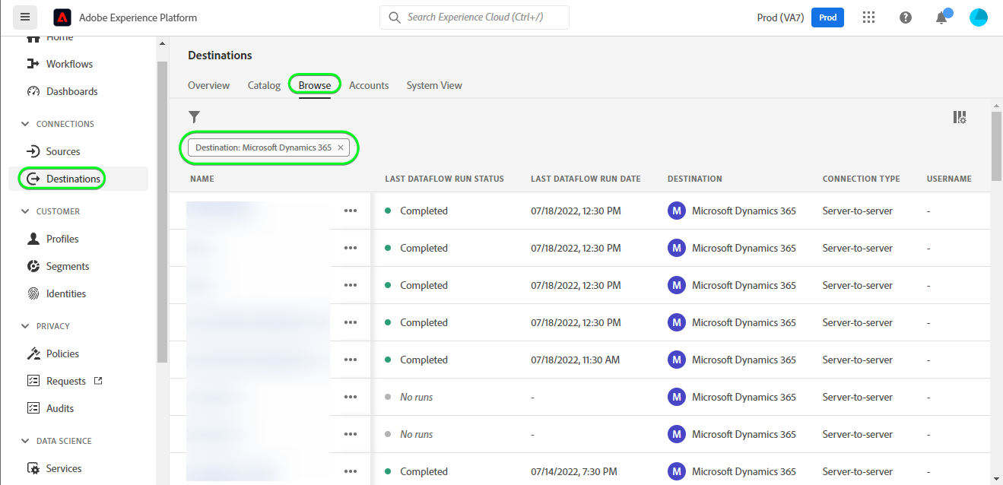Open the user profile avatar
Image resolution: width=1003 pixels, height=485 pixels.
click(x=979, y=17)
